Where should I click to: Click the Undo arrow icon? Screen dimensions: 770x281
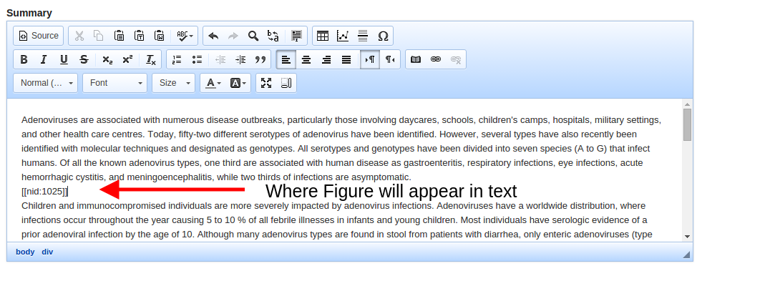click(213, 36)
